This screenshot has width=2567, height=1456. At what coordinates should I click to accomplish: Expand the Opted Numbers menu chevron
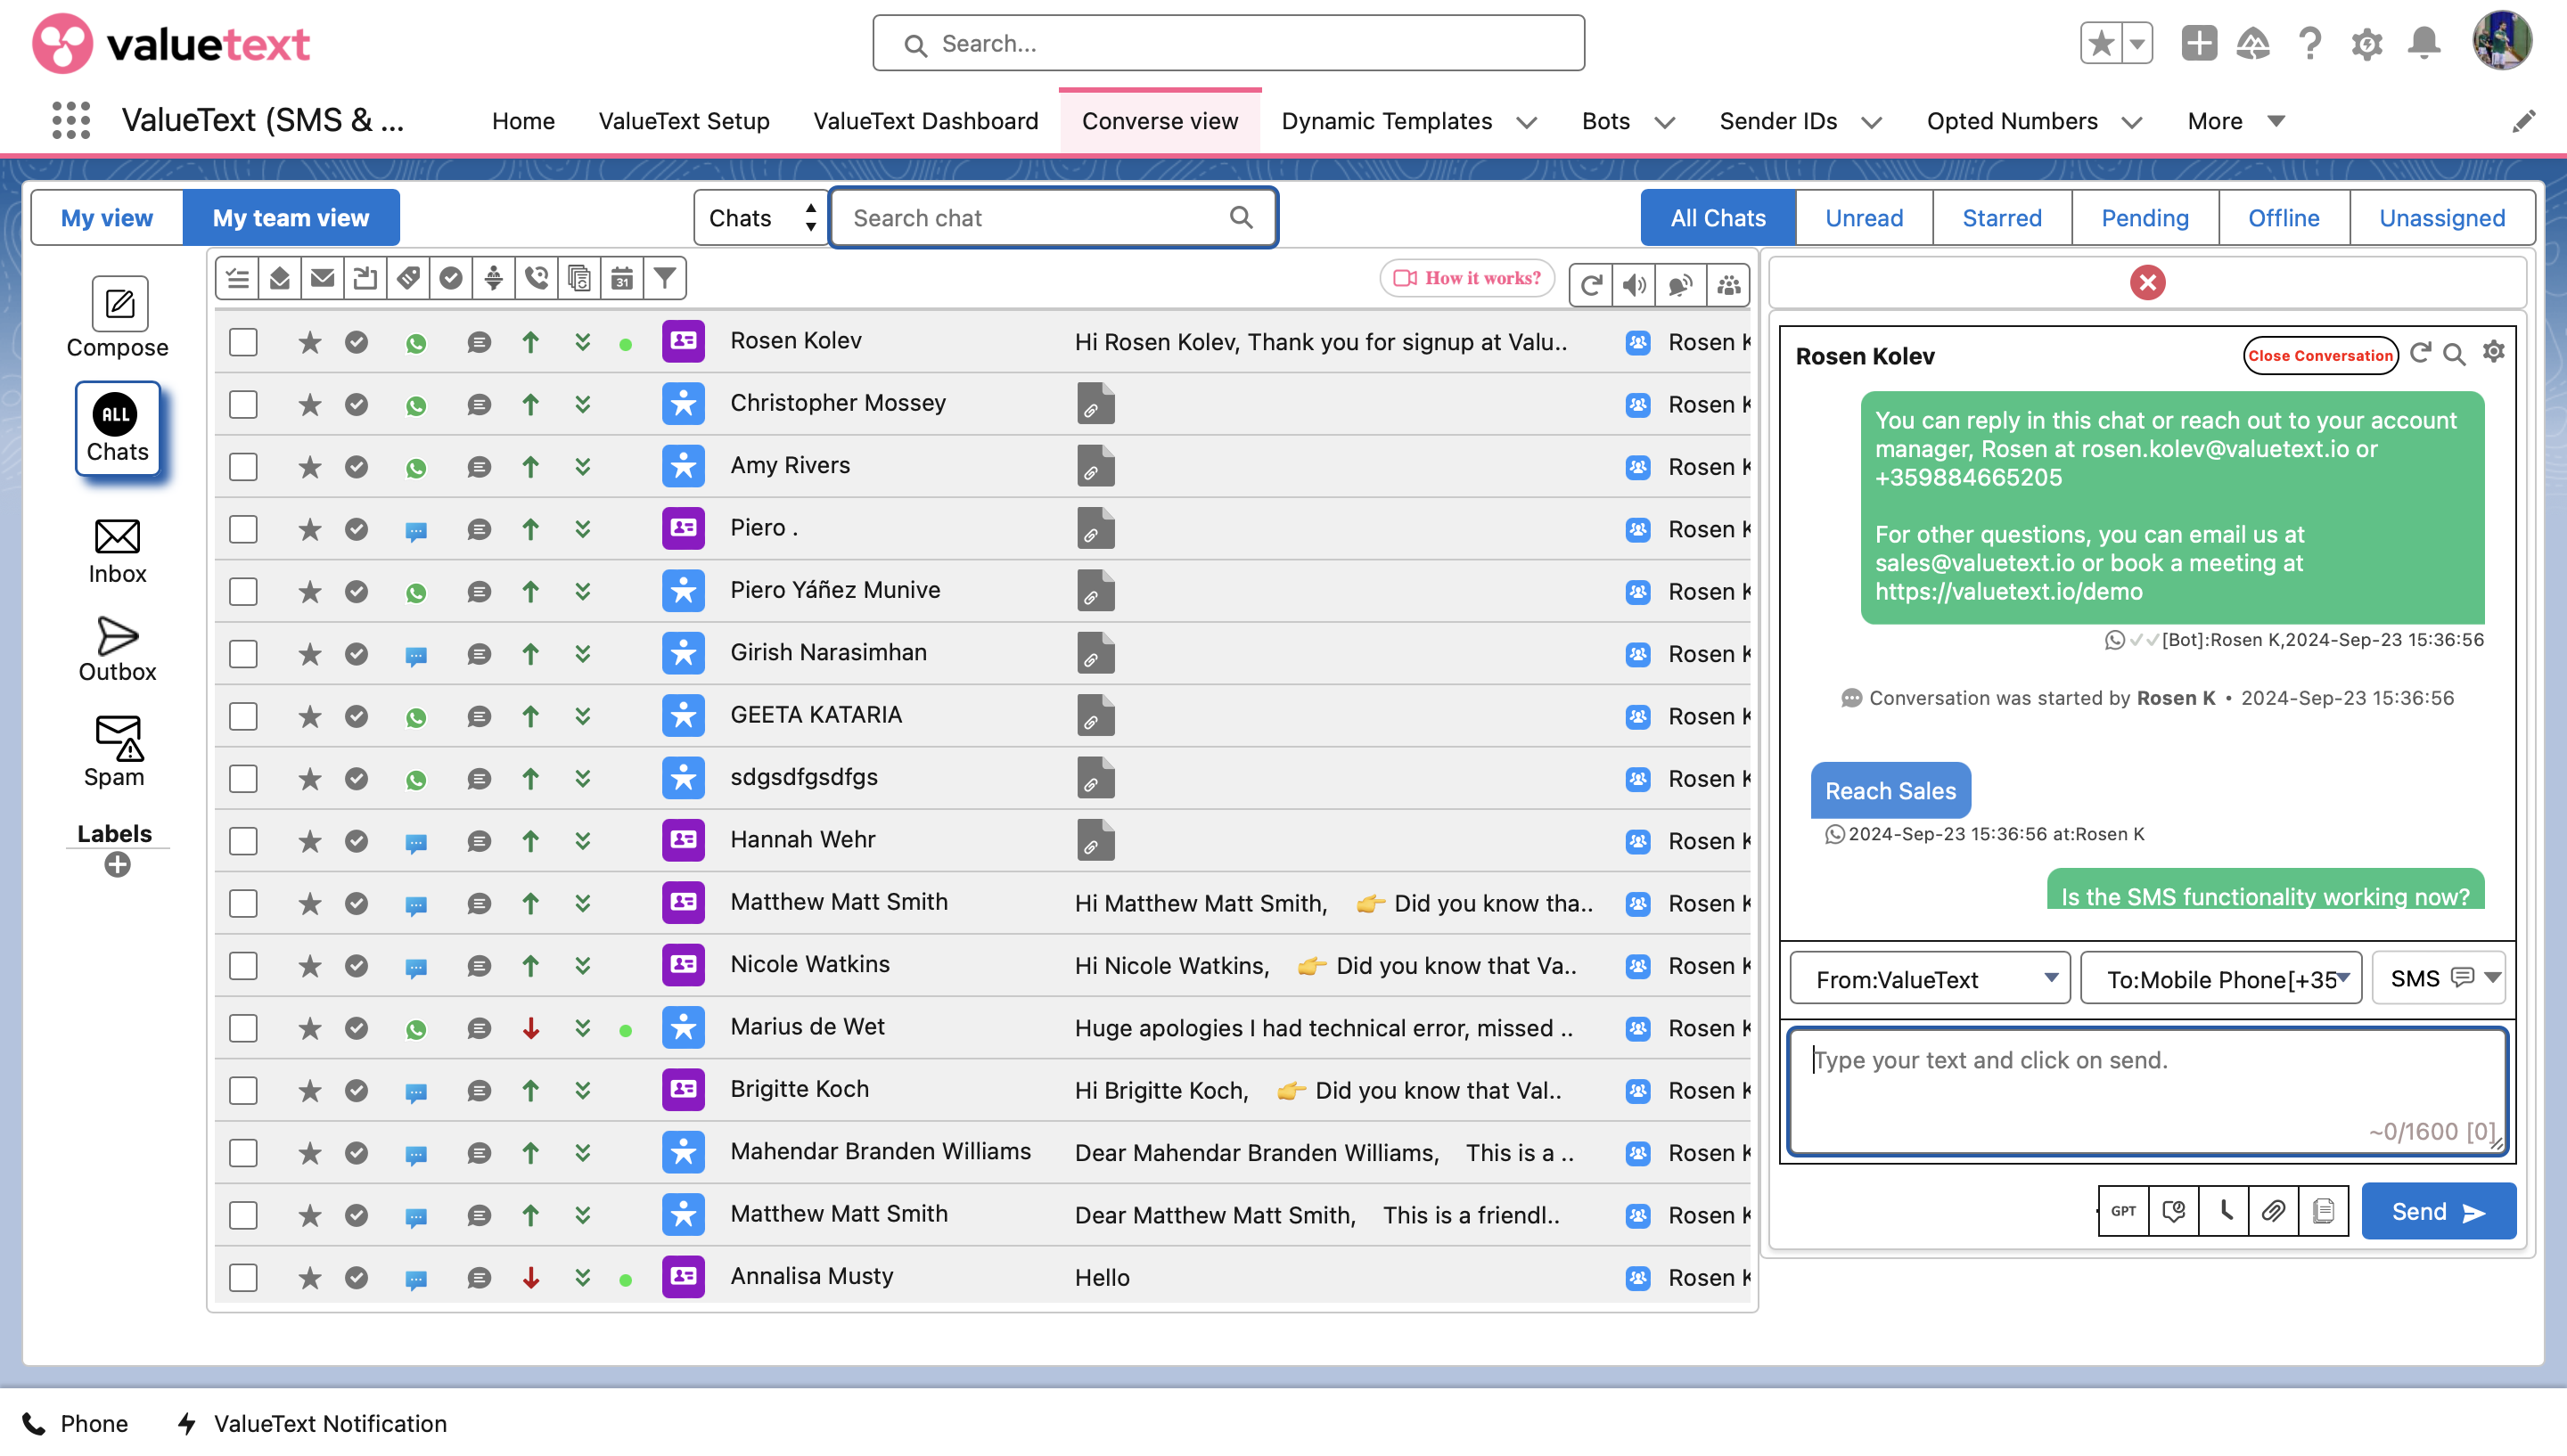(x=2132, y=122)
